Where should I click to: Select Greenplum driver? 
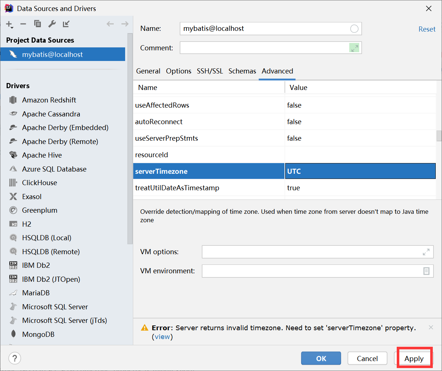point(39,210)
